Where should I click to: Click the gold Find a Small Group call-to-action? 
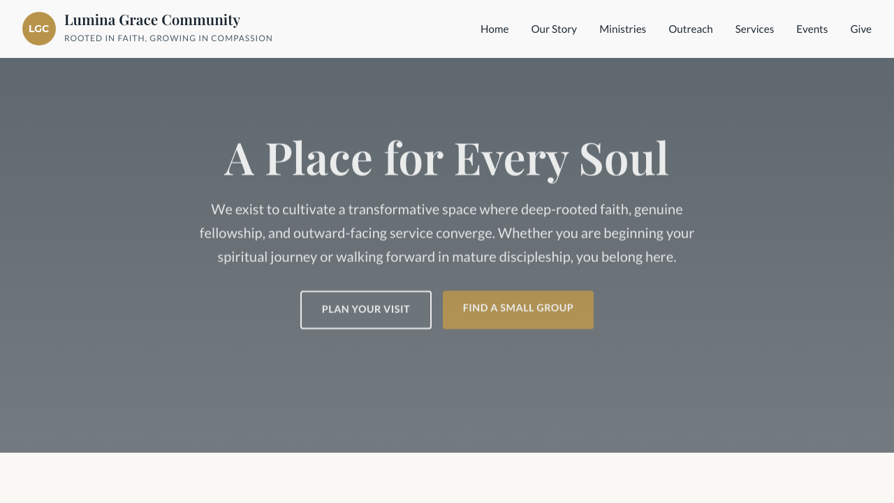point(518,309)
